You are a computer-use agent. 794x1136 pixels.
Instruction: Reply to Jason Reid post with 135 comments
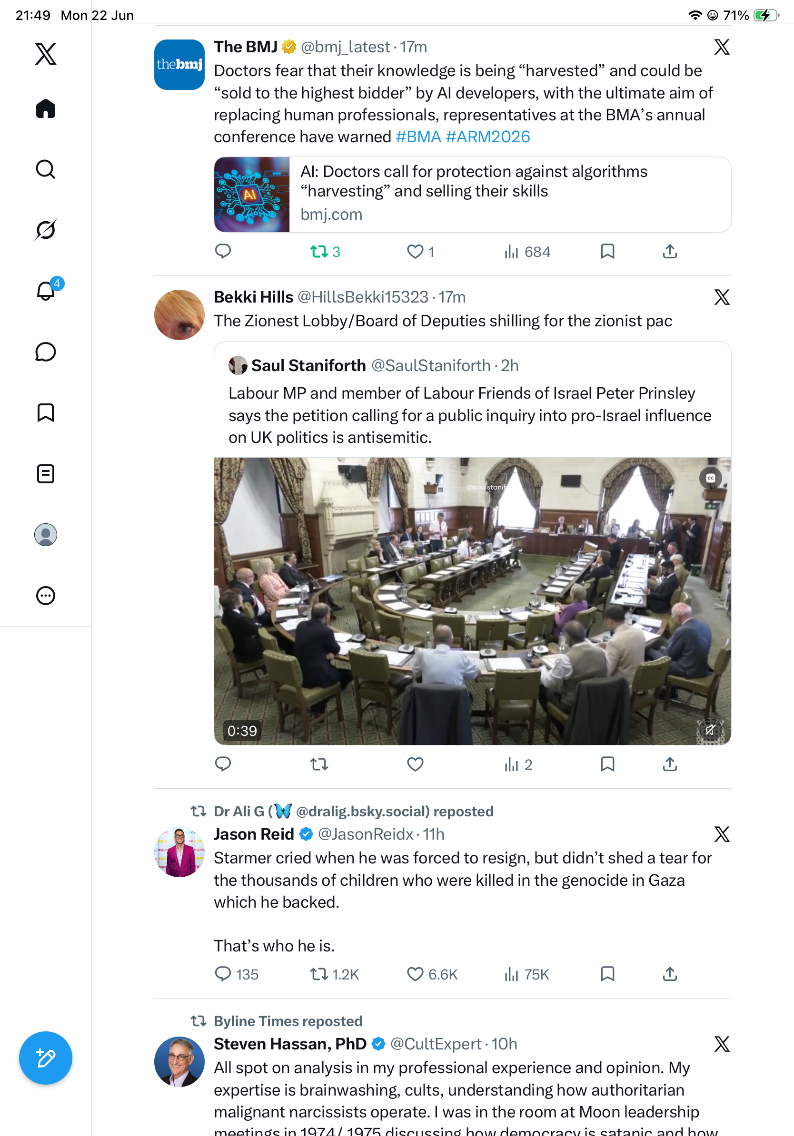click(236, 974)
